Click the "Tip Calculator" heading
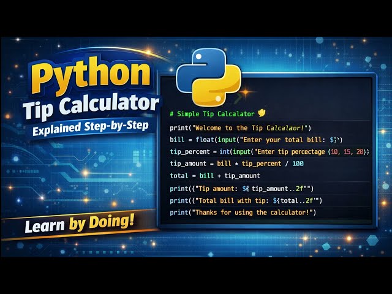The image size is (392, 294). coord(91,107)
